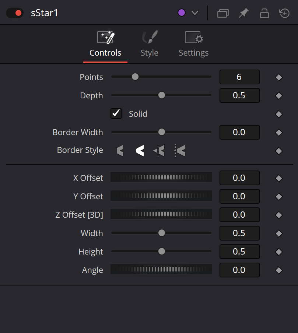Click the Height value field
This screenshot has width=298, height=333.
(239, 252)
